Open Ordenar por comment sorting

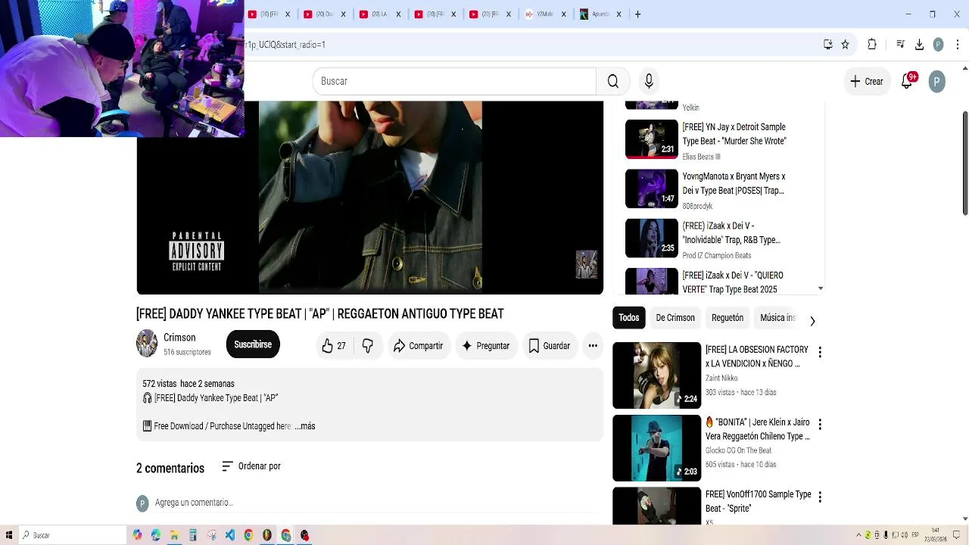(251, 466)
